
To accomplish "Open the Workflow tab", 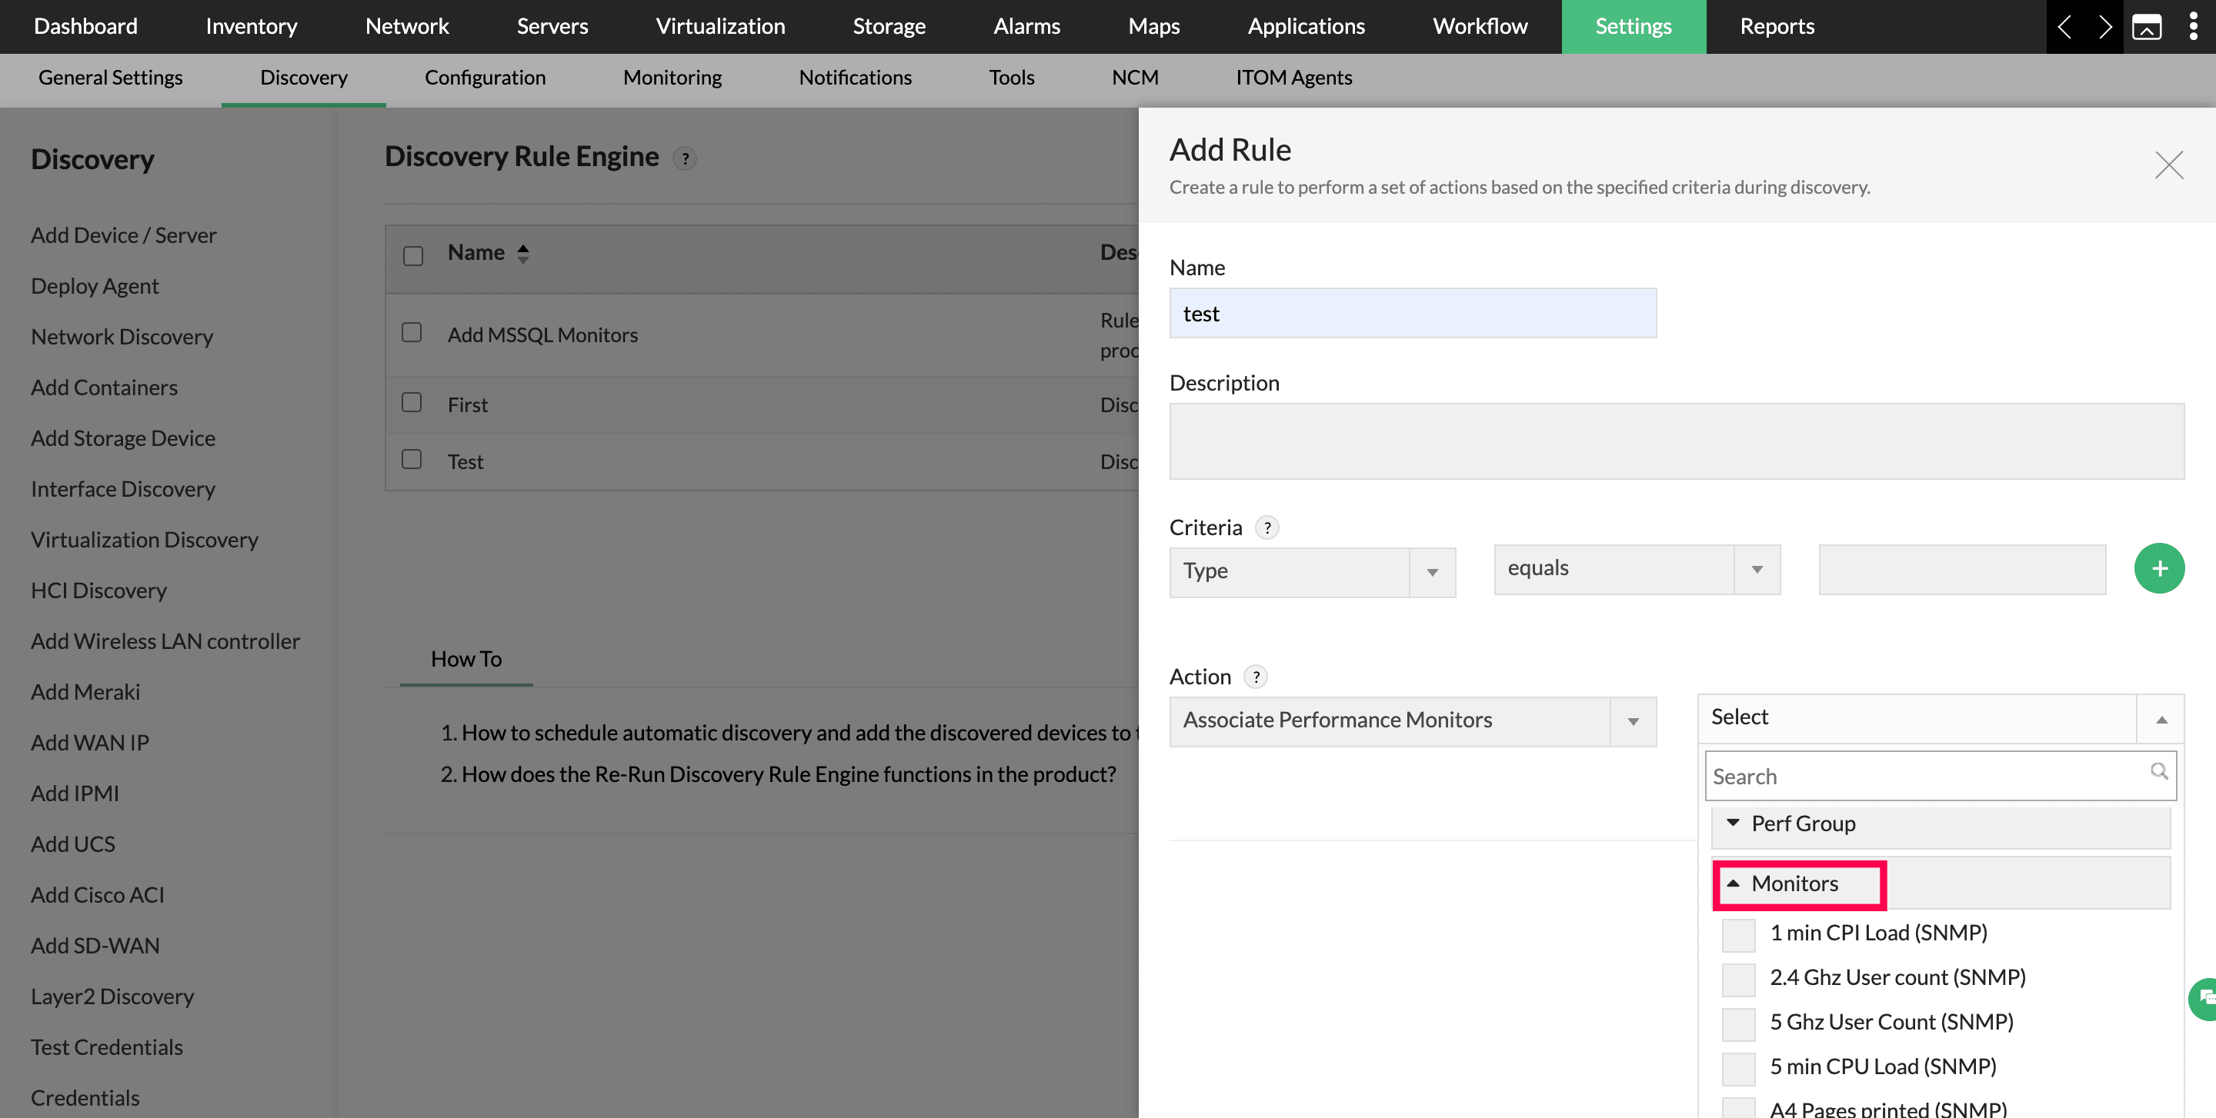I will (1480, 27).
